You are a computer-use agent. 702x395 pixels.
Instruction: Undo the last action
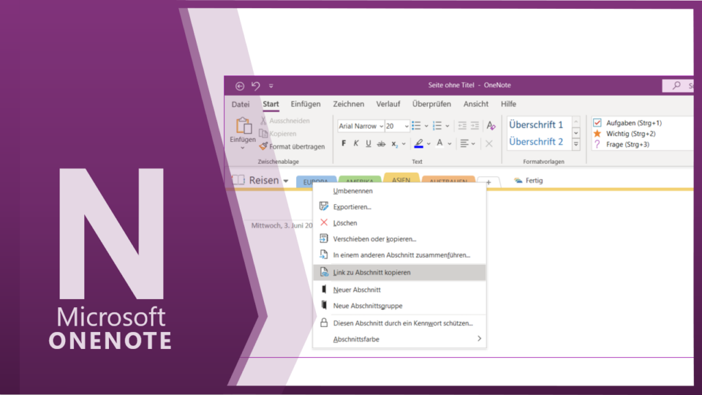pyautogui.click(x=256, y=85)
